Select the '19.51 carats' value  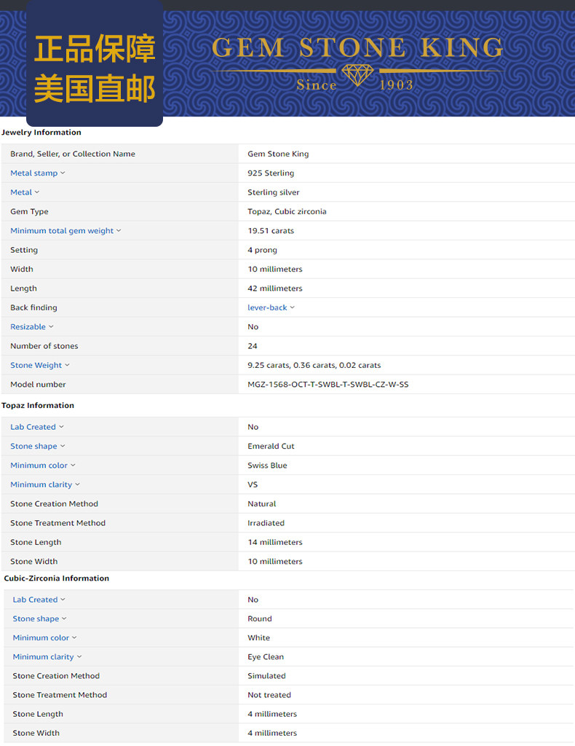(x=271, y=231)
